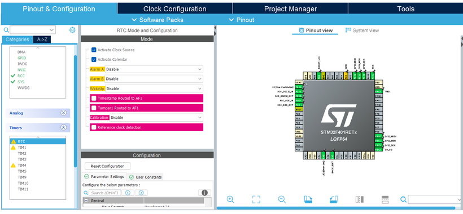Screen dimensions: 463x214
Task: Click the fit-to-screen pinout icon
Action: [x=256, y=199]
